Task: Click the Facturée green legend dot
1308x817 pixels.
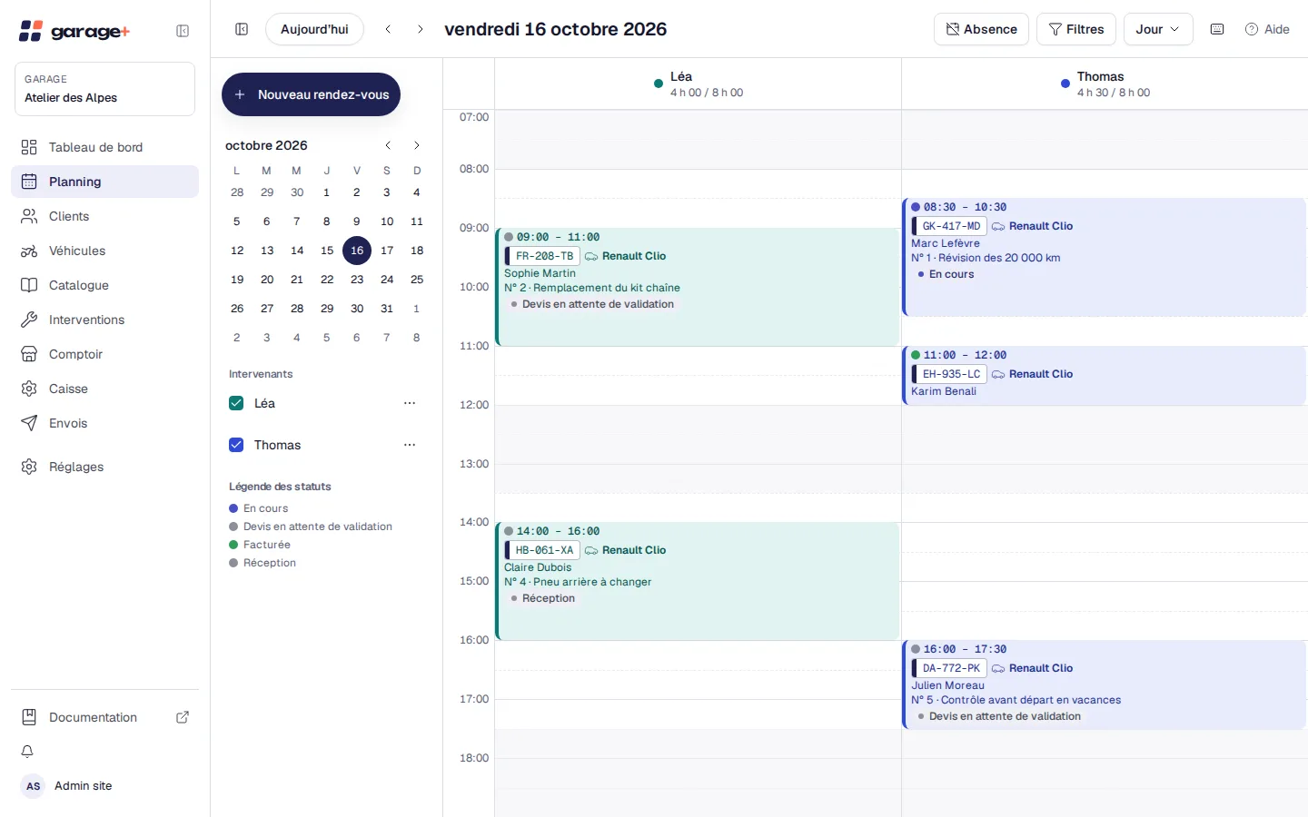Action: click(x=233, y=545)
